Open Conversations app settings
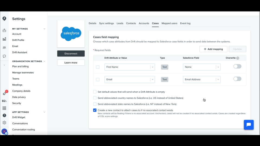Screen dimensions: 260x146 pos(20,123)
